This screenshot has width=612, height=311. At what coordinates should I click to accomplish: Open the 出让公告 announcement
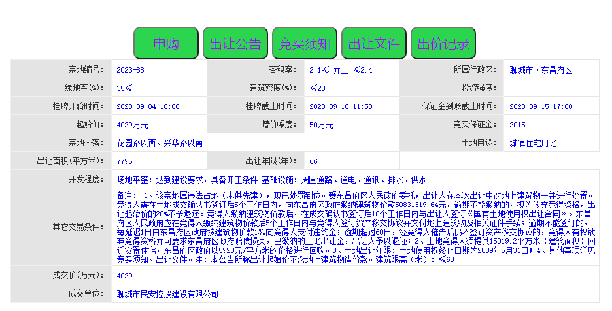235,44
